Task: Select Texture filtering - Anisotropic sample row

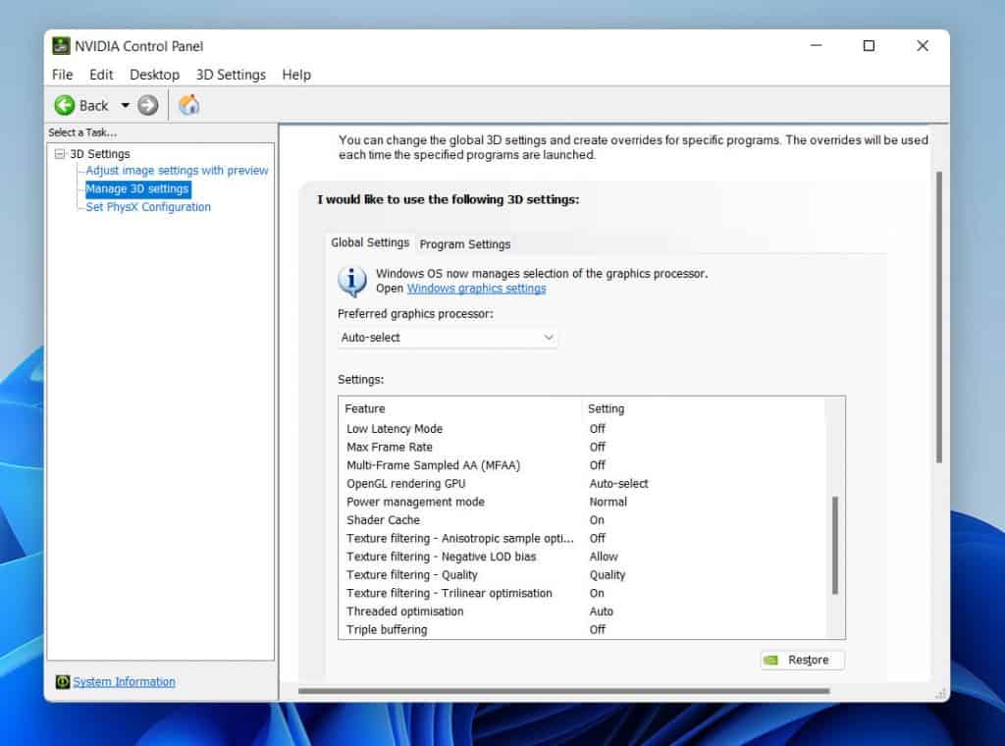Action: pos(582,538)
